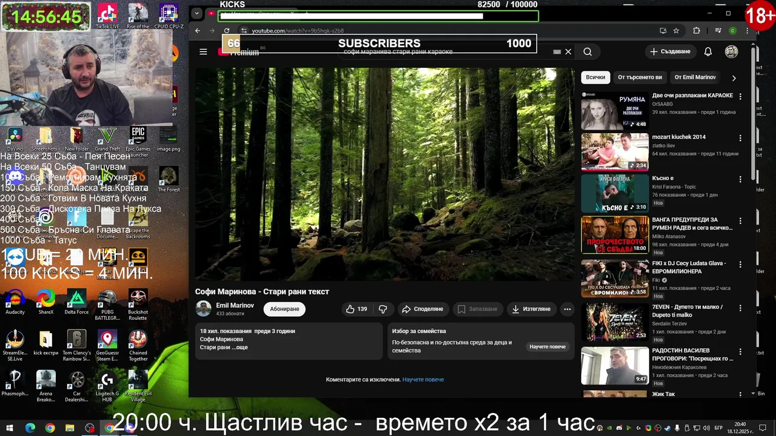The image size is (776, 436).
Task: Open Chrome three-dot menu
Action: (748, 30)
